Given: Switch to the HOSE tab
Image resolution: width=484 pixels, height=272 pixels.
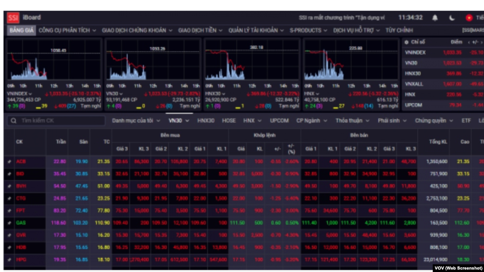Looking at the screenshot, I should click(x=229, y=121).
